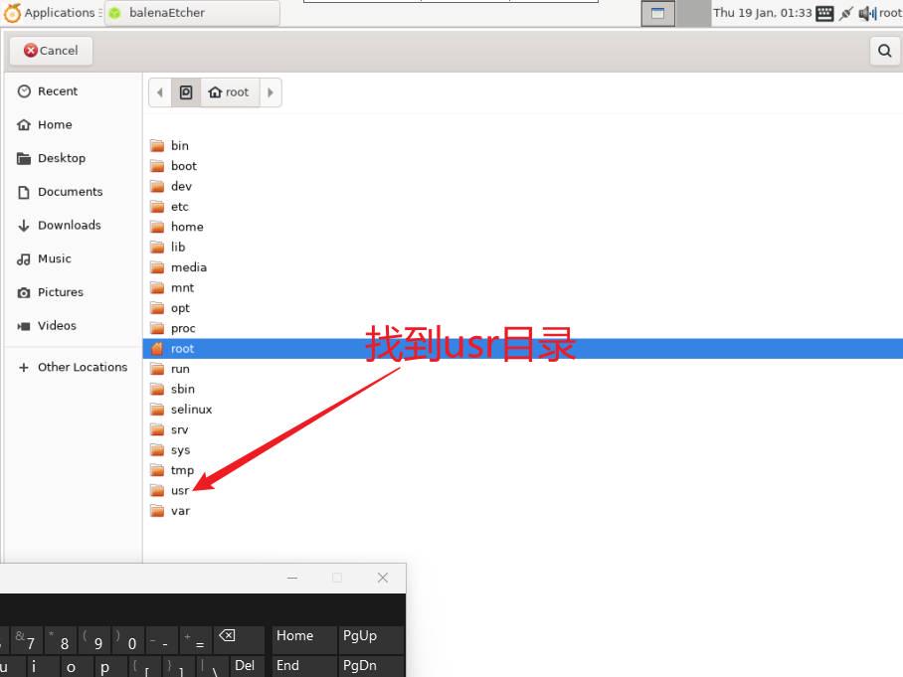Click the 8 key on the on-screen keyboard

coord(60,639)
